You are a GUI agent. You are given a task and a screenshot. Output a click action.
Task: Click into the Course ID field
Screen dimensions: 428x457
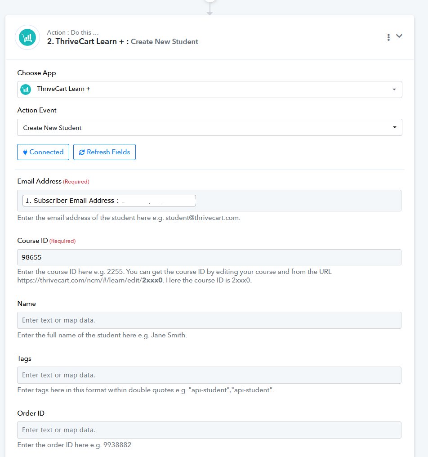tap(209, 257)
